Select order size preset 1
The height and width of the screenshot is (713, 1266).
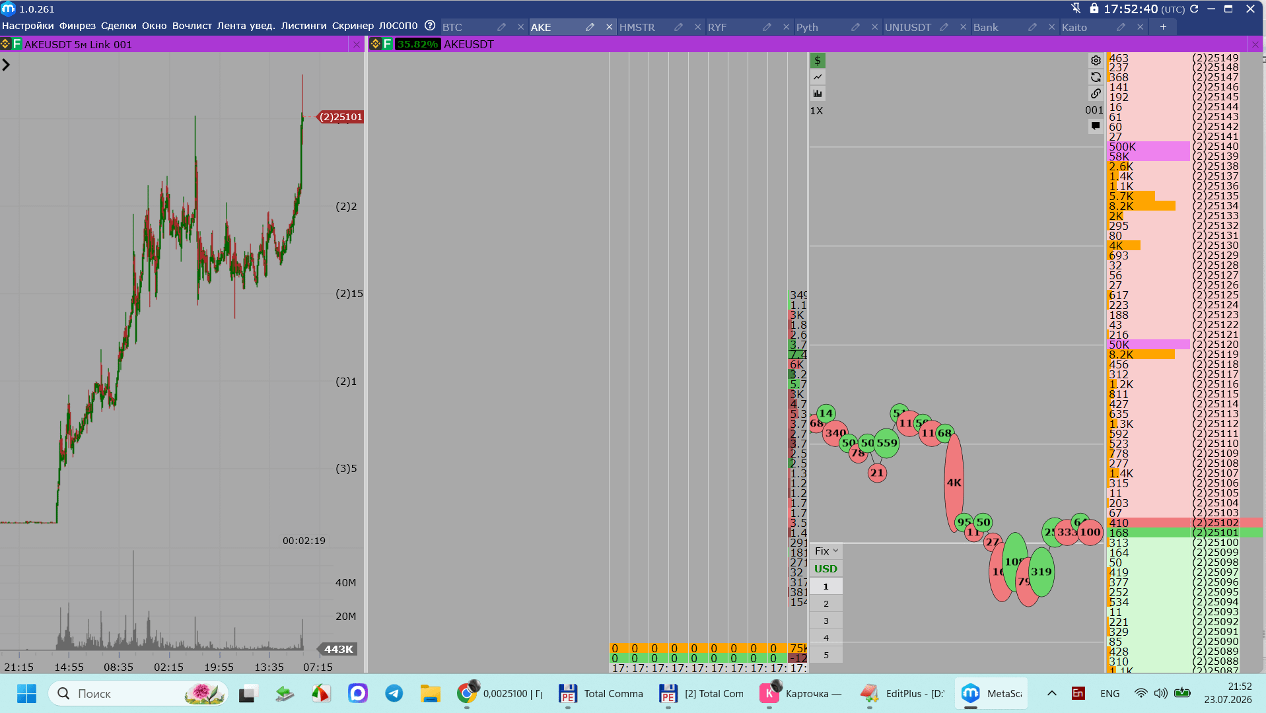point(826,586)
